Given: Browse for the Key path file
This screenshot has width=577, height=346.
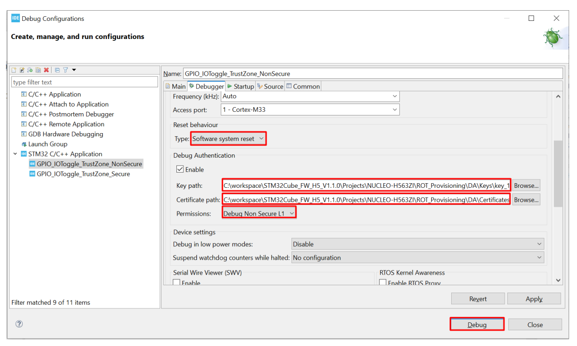Looking at the screenshot, I should 526,186.
